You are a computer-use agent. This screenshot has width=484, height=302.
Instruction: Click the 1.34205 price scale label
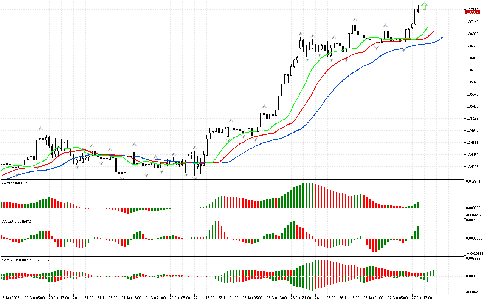point(473,167)
